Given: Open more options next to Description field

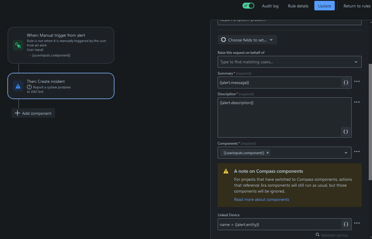Looking at the screenshot, I should tap(357, 102).
